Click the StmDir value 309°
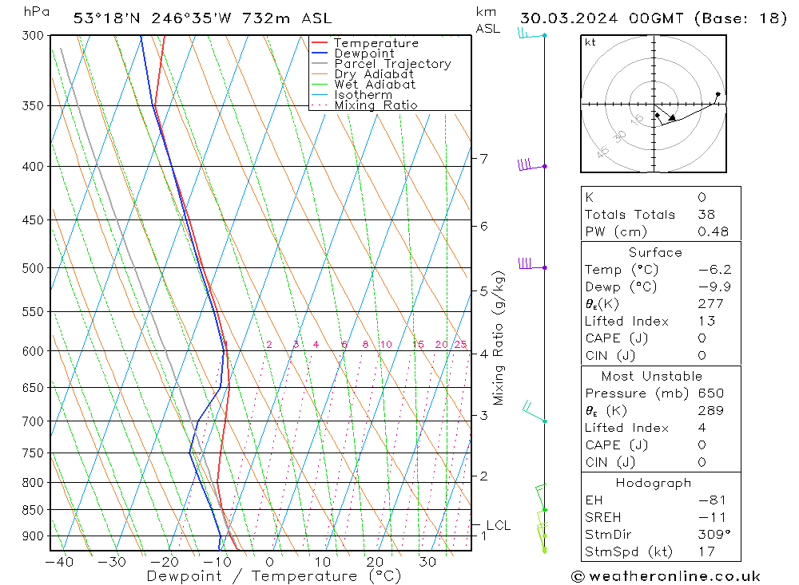Screen dimensions: 799x585 point(714,535)
